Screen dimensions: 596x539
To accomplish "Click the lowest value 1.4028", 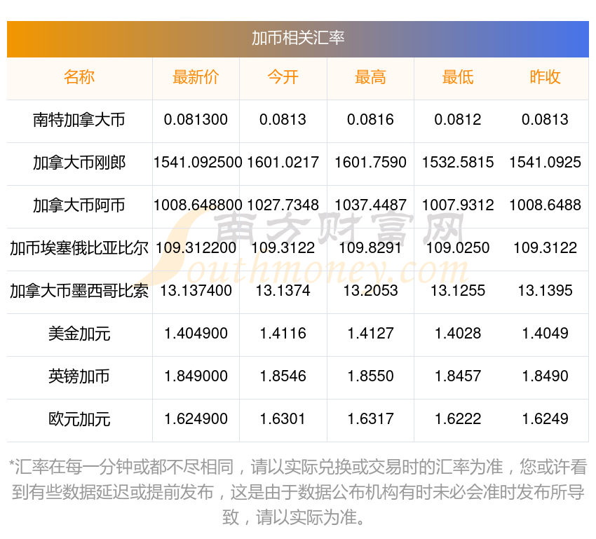I will coord(457,334).
